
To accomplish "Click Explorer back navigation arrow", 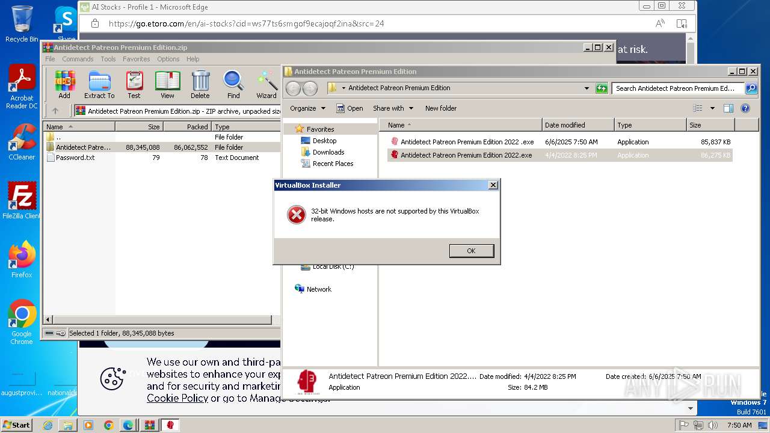I will 293,88.
